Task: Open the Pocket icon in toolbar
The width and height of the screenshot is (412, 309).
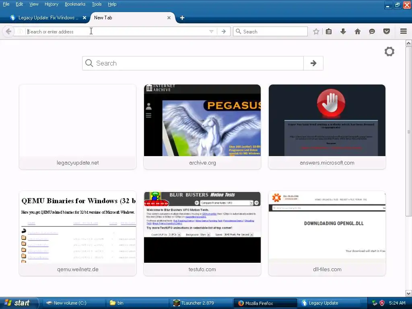Action: (387, 31)
